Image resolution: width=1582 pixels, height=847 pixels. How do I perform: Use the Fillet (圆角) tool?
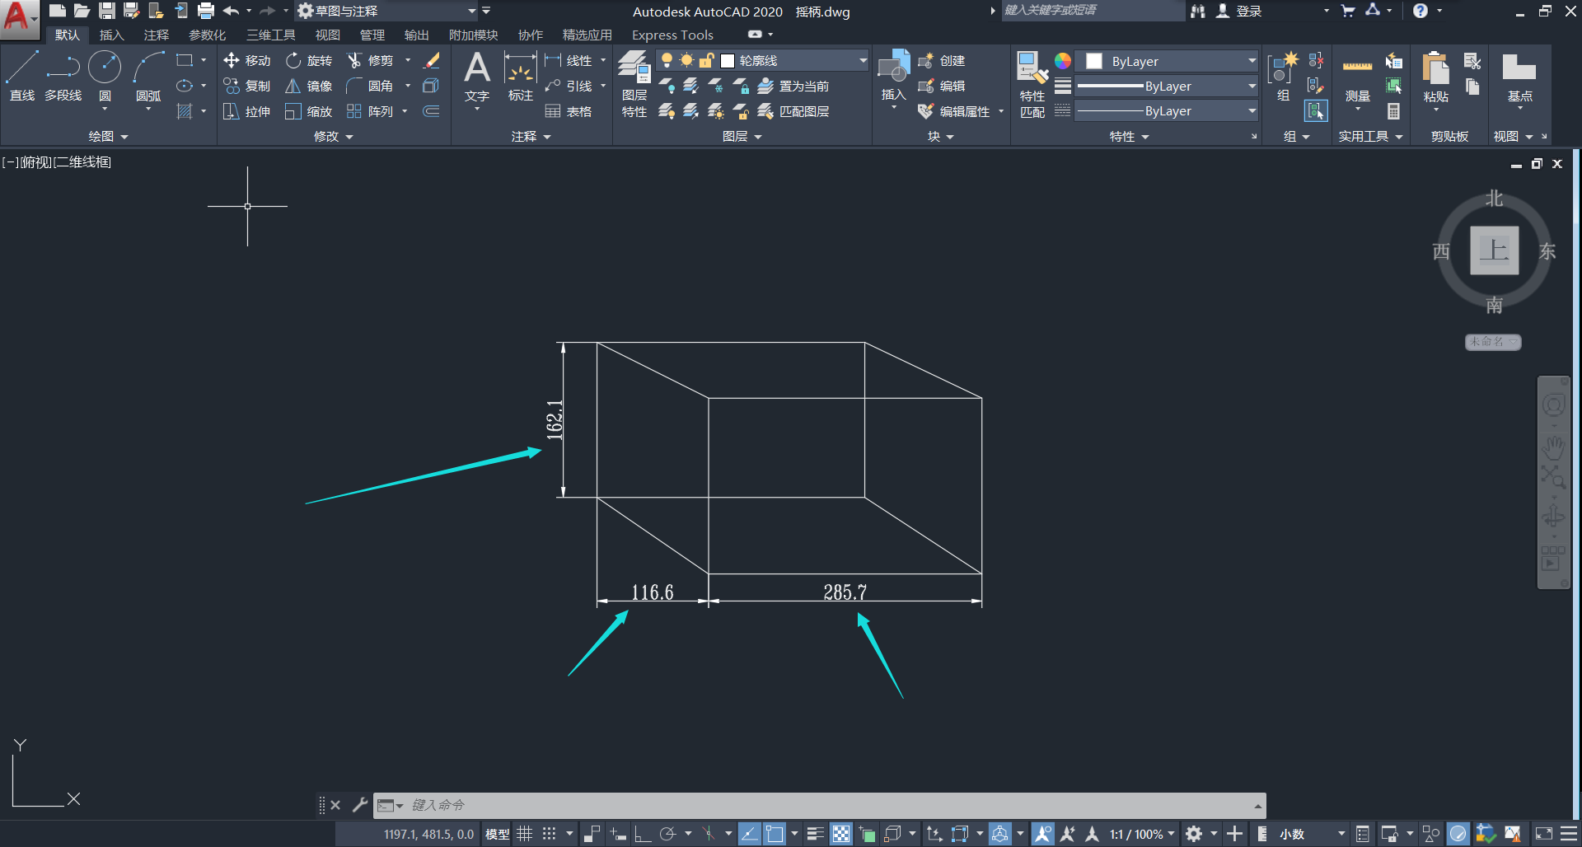point(370,86)
